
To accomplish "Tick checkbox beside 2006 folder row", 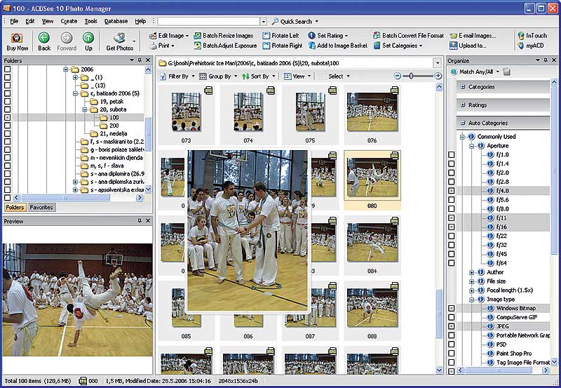I will 7,69.
